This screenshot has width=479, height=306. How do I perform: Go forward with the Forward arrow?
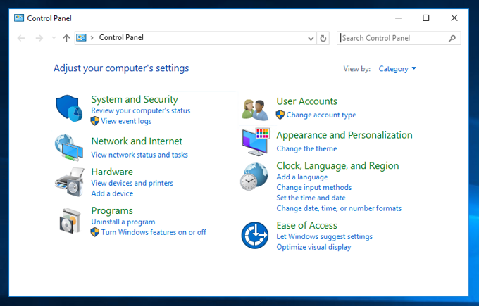39,38
